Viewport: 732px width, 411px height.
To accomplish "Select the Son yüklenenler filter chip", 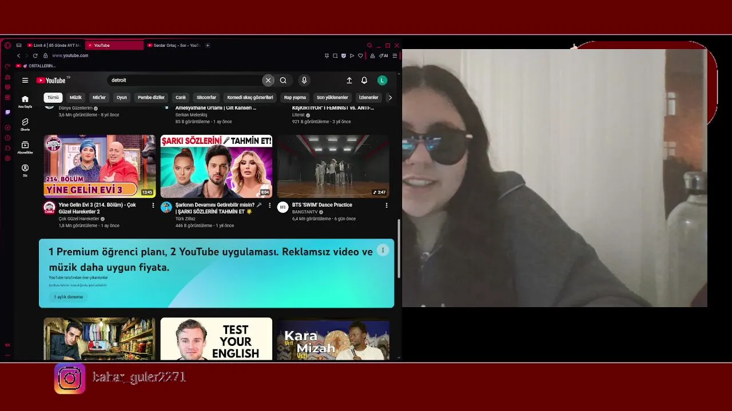I will click(x=332, y=98).
